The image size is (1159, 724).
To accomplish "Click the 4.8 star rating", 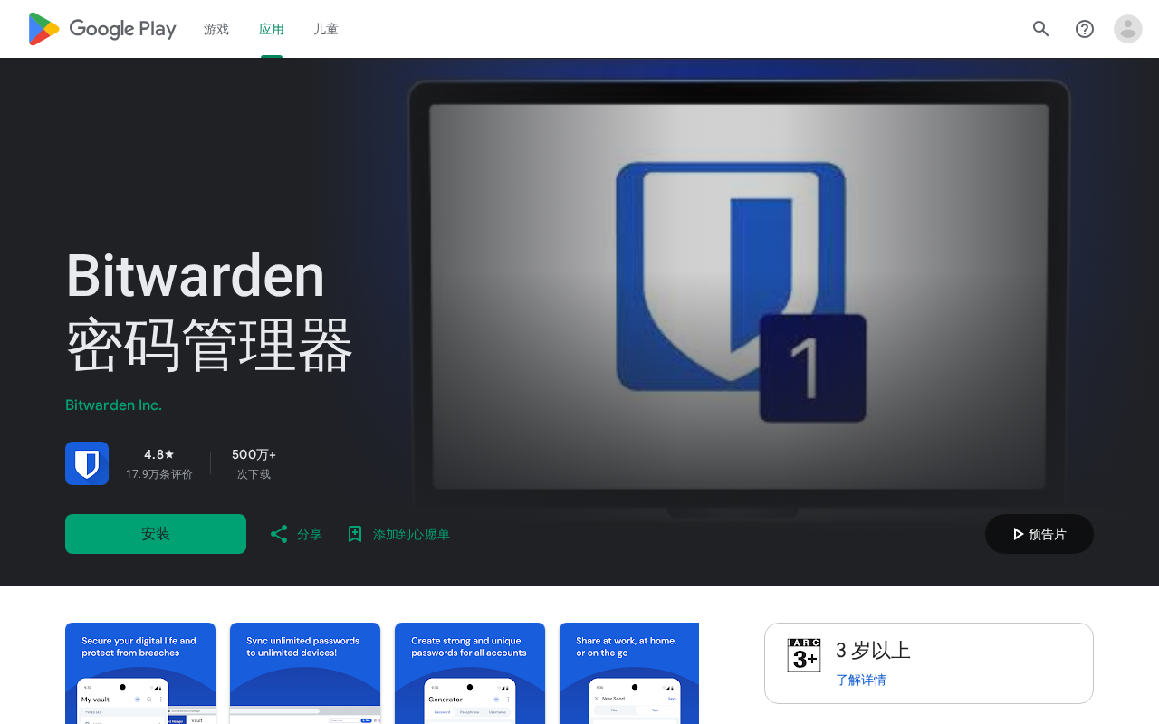I will coord(159,454).
